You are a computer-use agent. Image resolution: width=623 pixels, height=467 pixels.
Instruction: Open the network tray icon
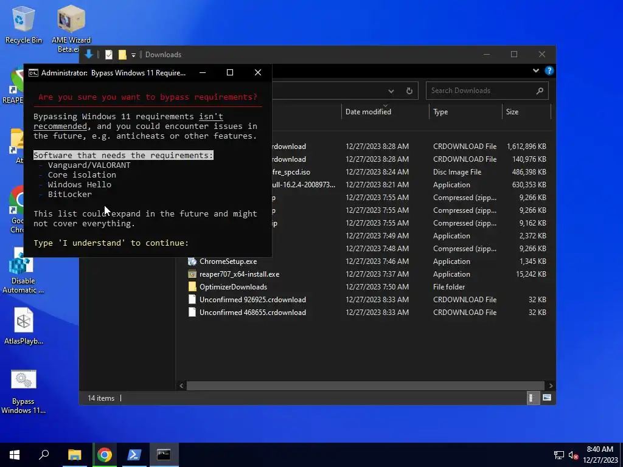point(559,455)
